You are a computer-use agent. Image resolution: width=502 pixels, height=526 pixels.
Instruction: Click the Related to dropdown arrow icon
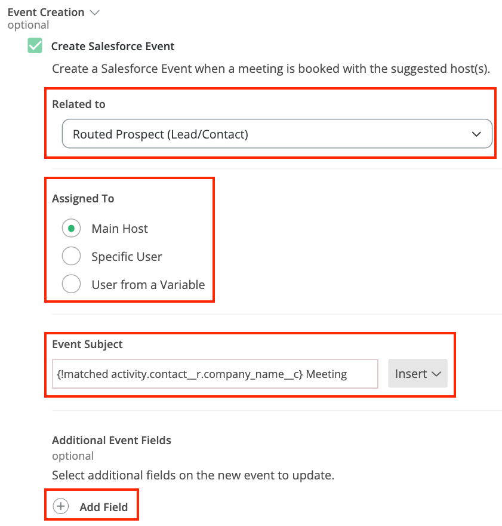[x=476, y=134]
